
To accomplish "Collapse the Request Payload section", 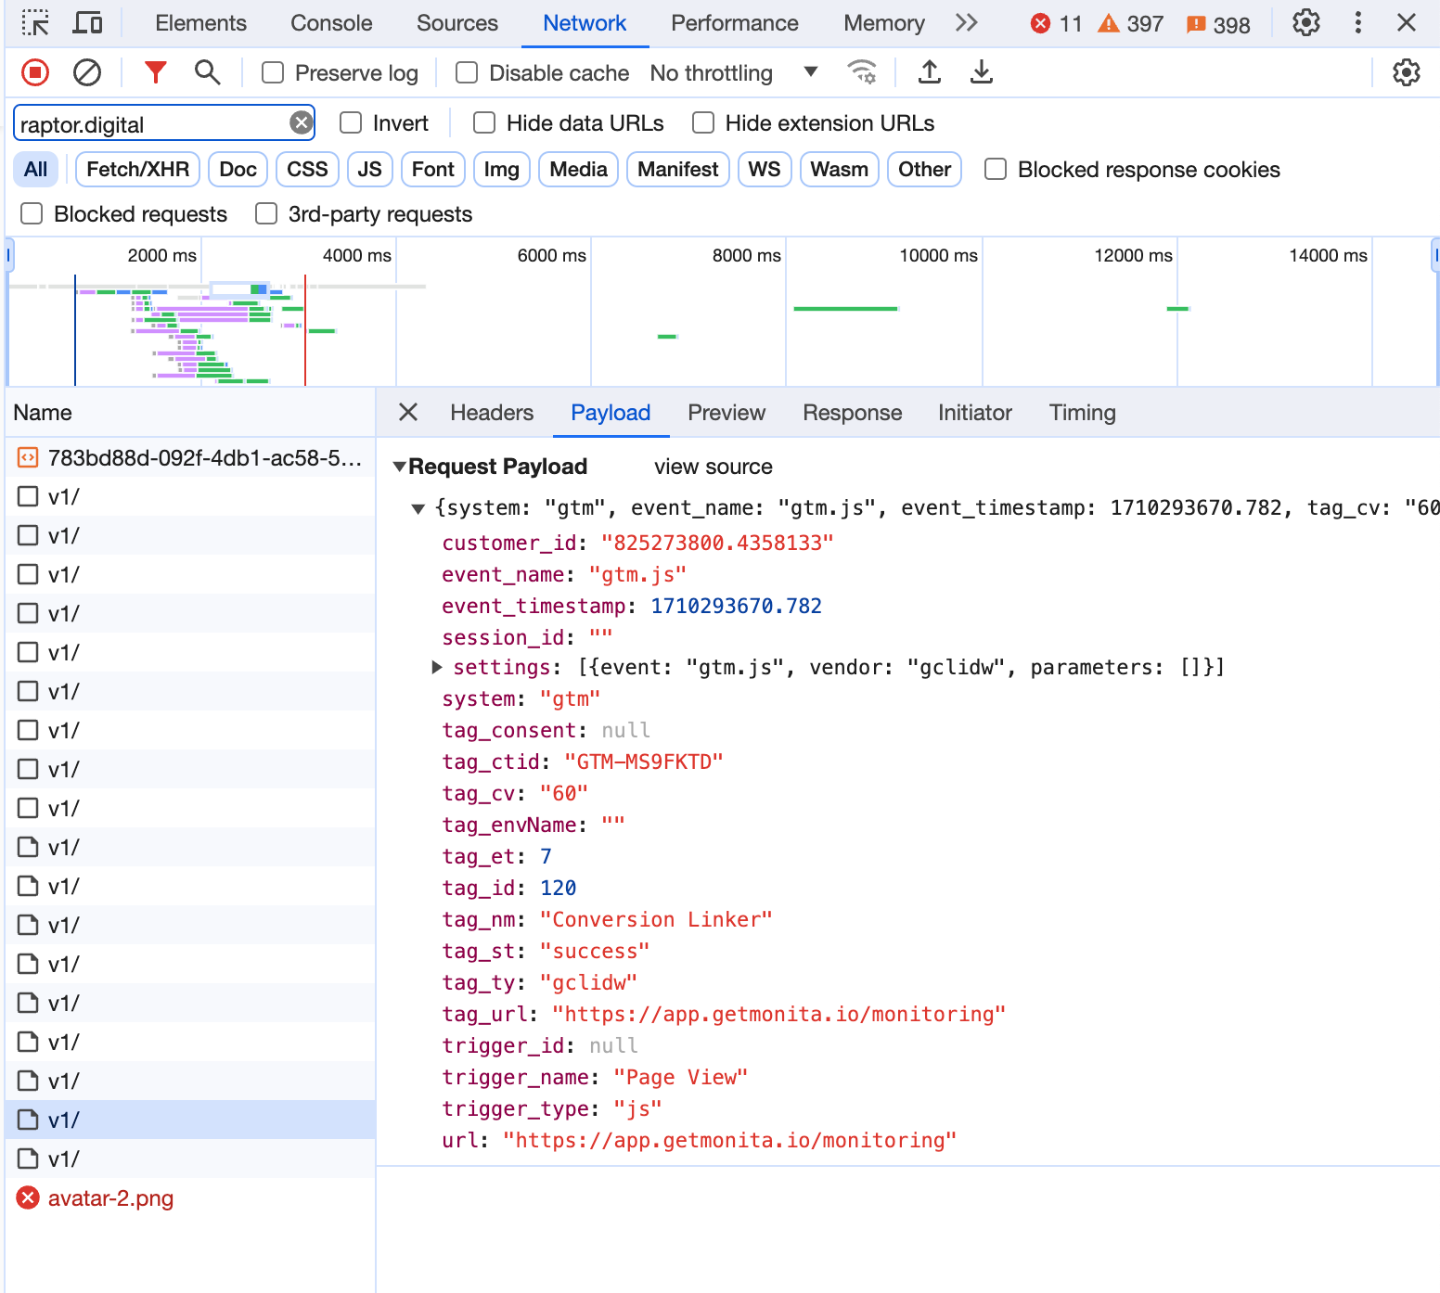I will click(x=400, y=467).
